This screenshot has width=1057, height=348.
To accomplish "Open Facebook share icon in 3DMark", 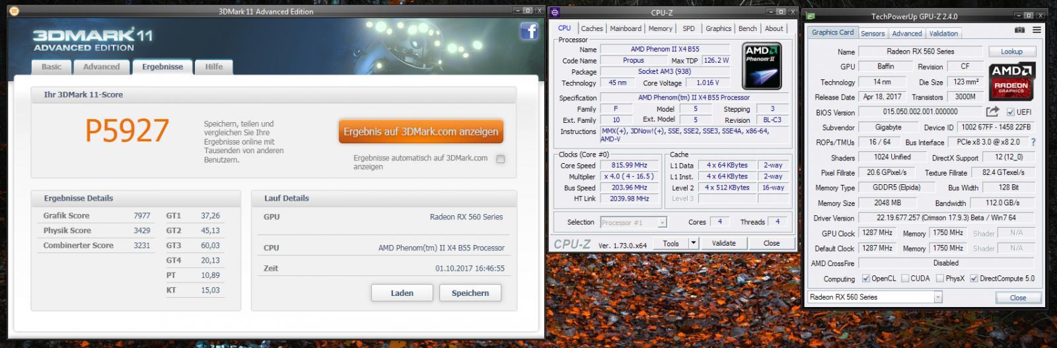I will click(x=529, y=31).
